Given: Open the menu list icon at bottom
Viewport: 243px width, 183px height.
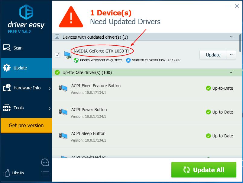Looking at the screenshot, I should (x=45, y=174).
